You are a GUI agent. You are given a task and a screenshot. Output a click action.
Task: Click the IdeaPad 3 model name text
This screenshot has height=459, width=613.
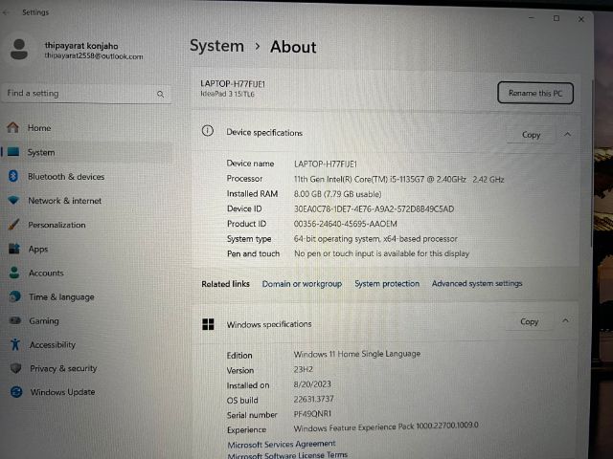pyautogui.click(x=227, y=94)
